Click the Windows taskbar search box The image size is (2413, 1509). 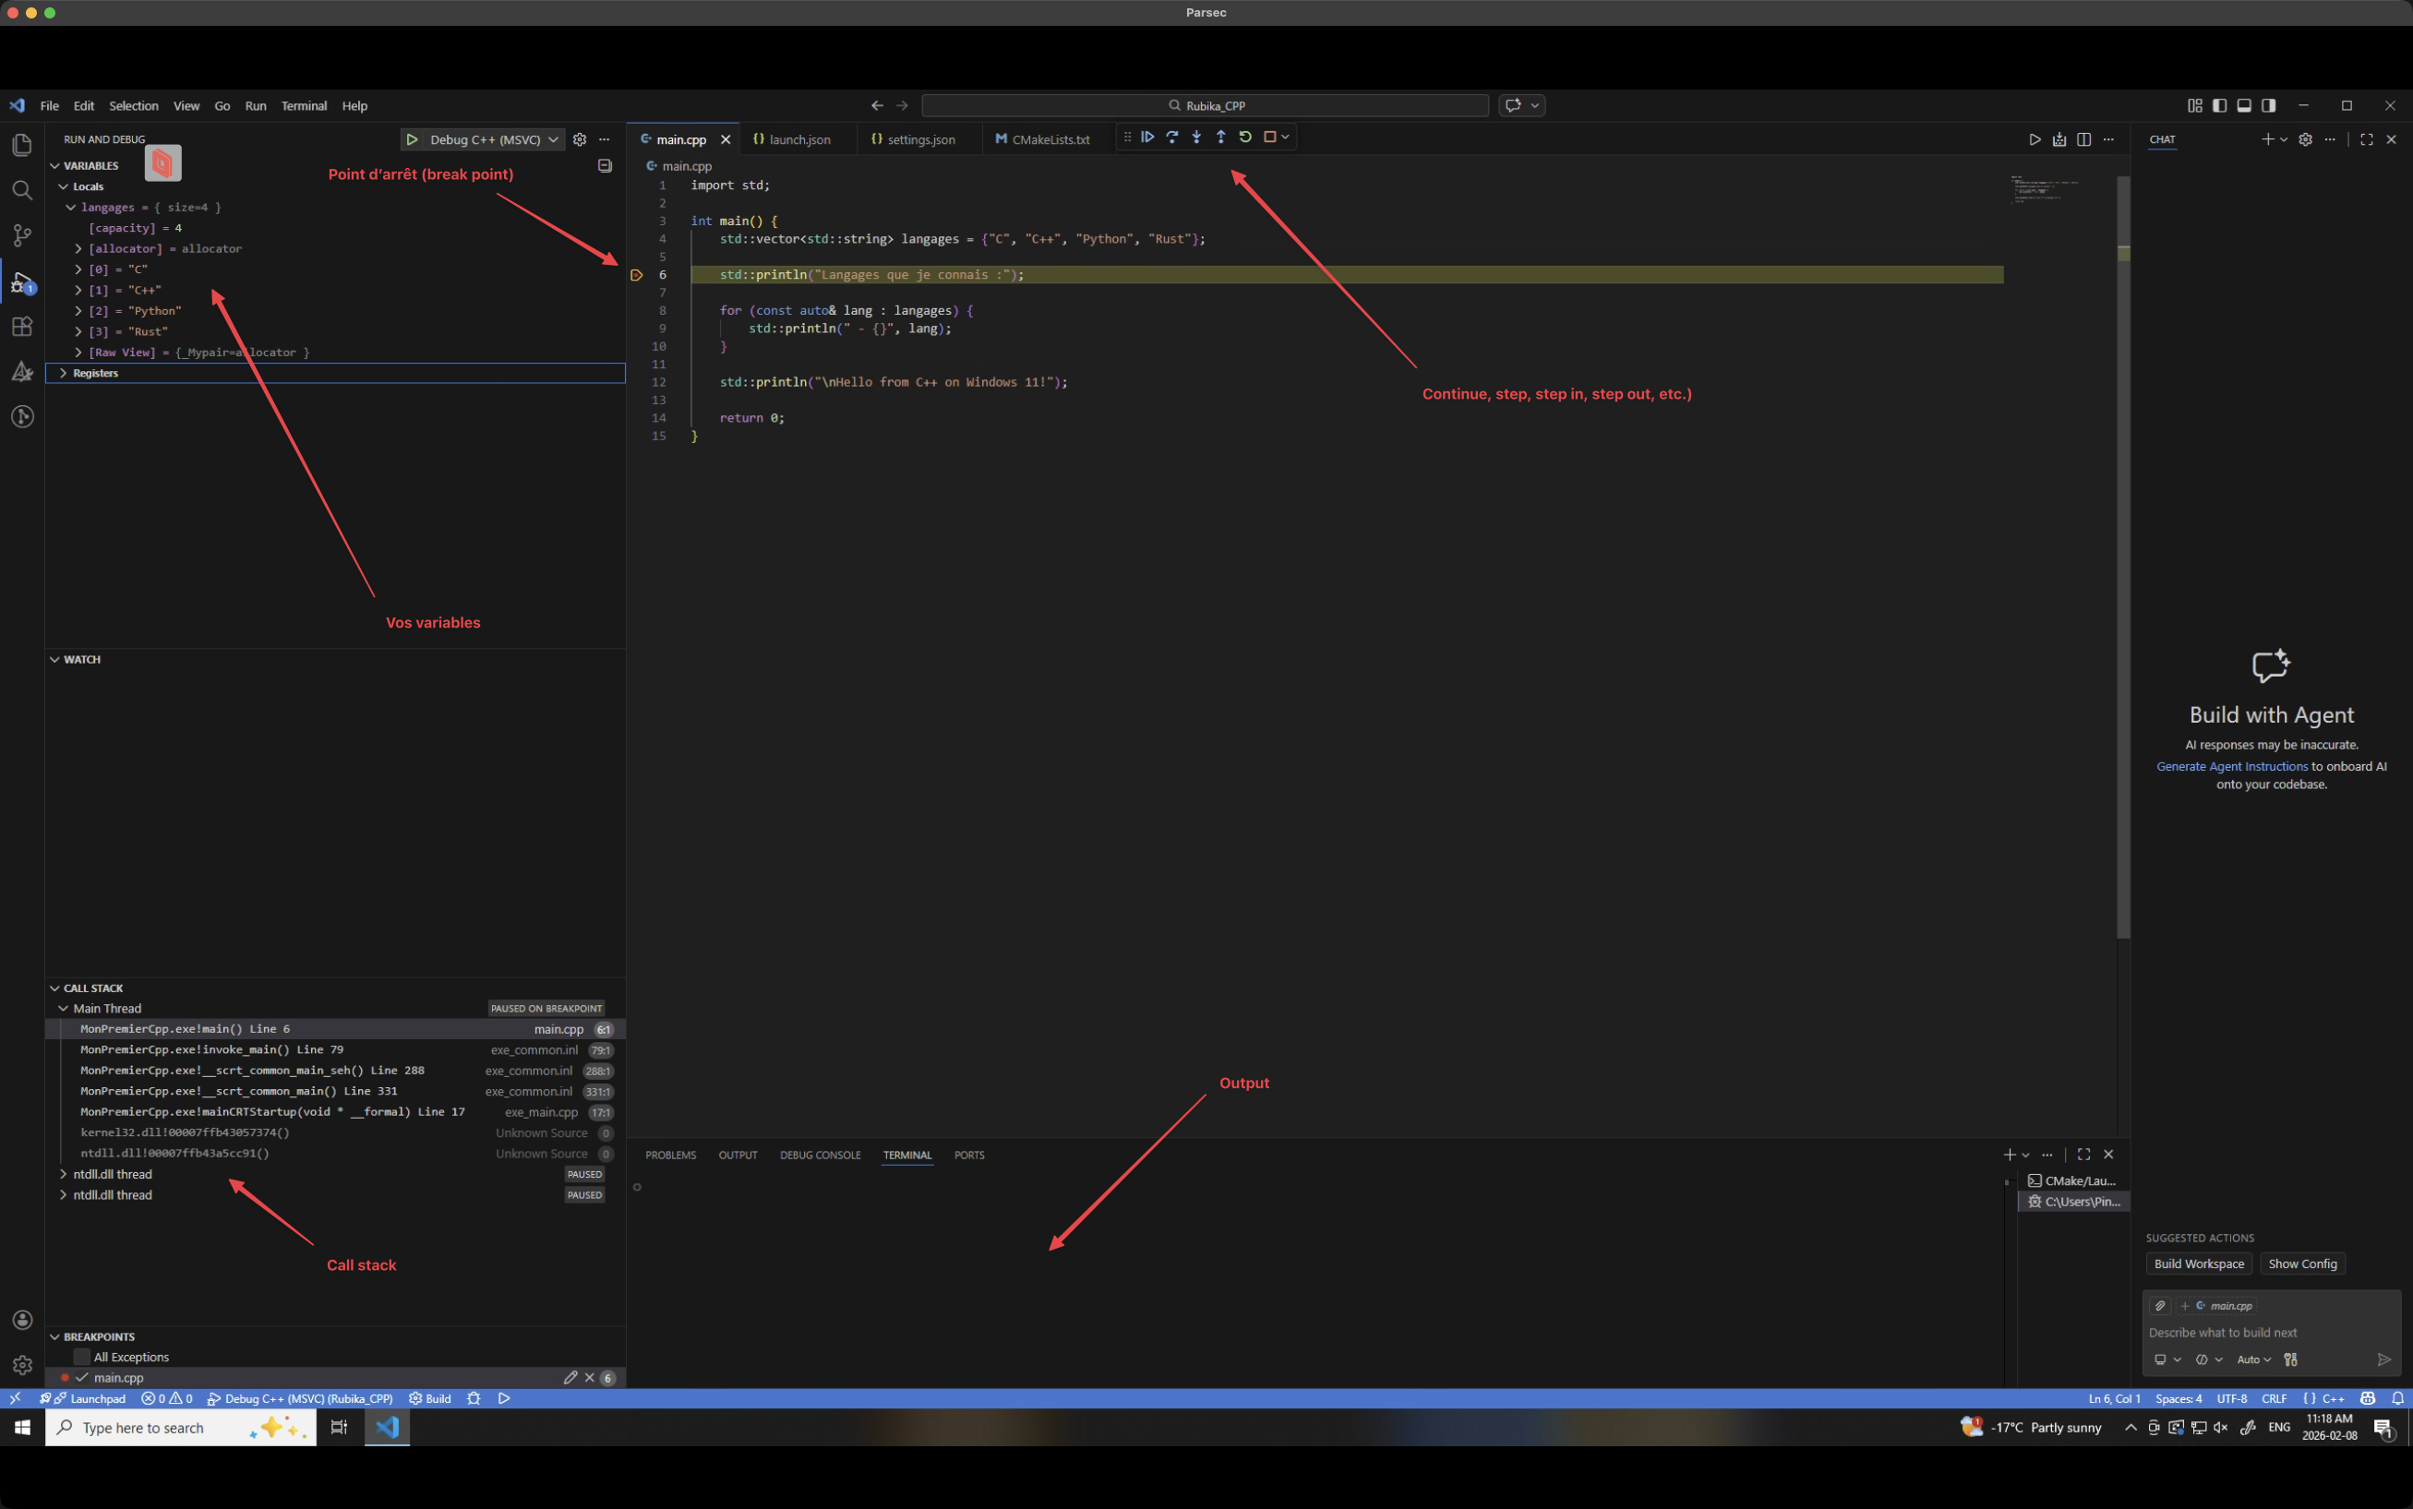click(181, 1427)
